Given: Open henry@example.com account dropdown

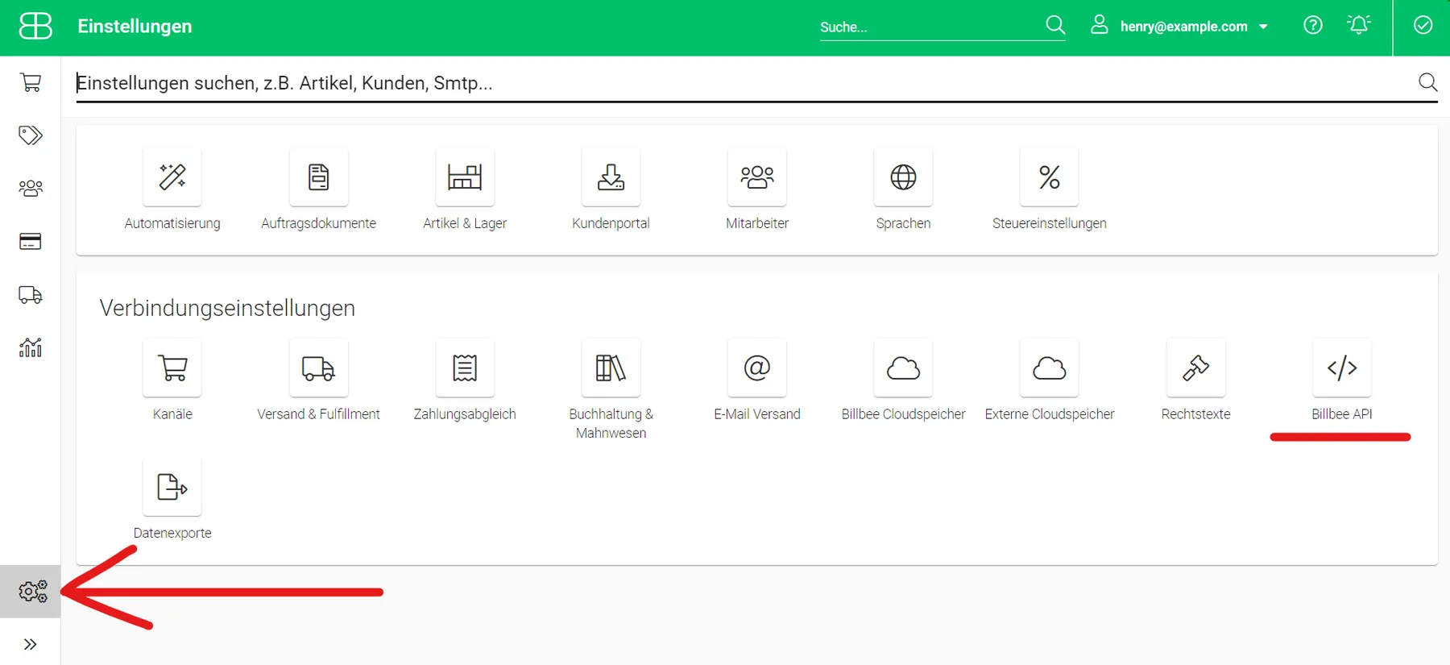Looking at the screenshot, I should tap(1180, 26).
